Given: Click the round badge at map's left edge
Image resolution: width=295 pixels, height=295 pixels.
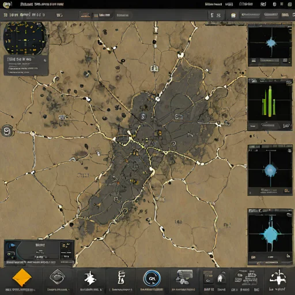Looking at the screenshot, I should point(7,131).
